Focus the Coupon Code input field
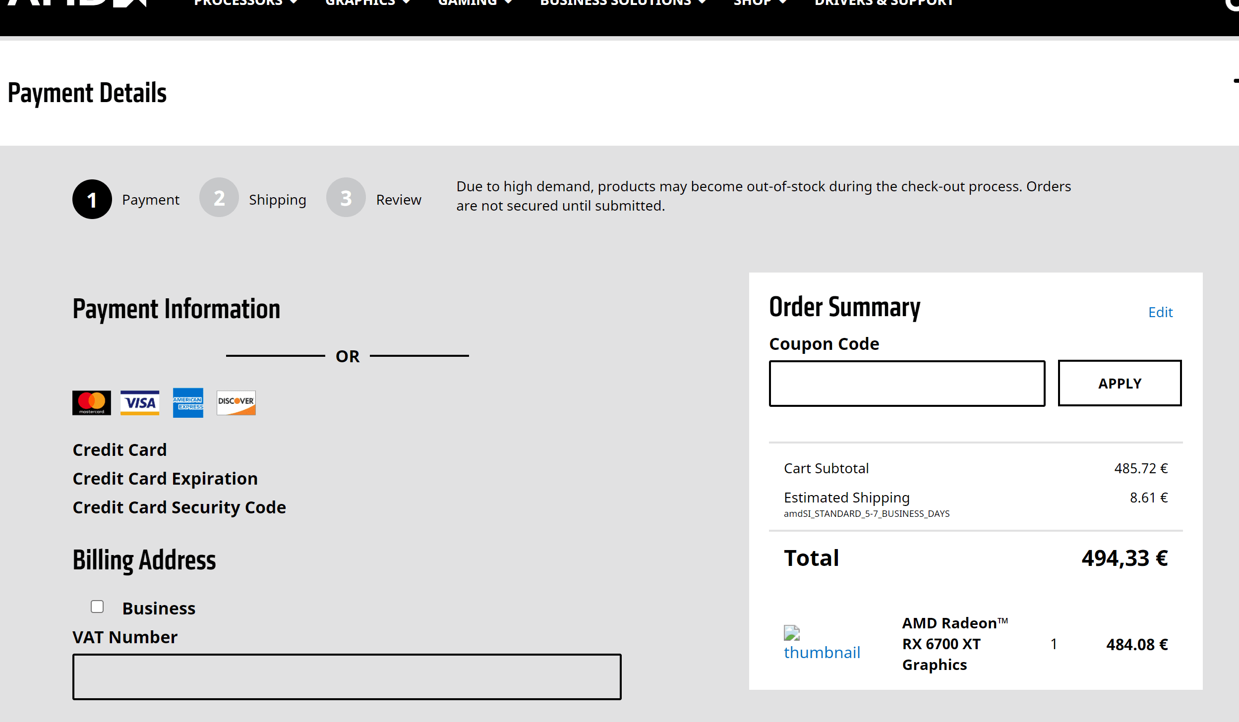This screenshot has width=1239, height=722. point(907,384)
